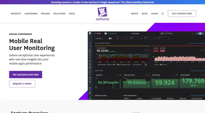
Task: Click the Gartner Magic Quadrant announcement banner
Action: pos(102,2)
